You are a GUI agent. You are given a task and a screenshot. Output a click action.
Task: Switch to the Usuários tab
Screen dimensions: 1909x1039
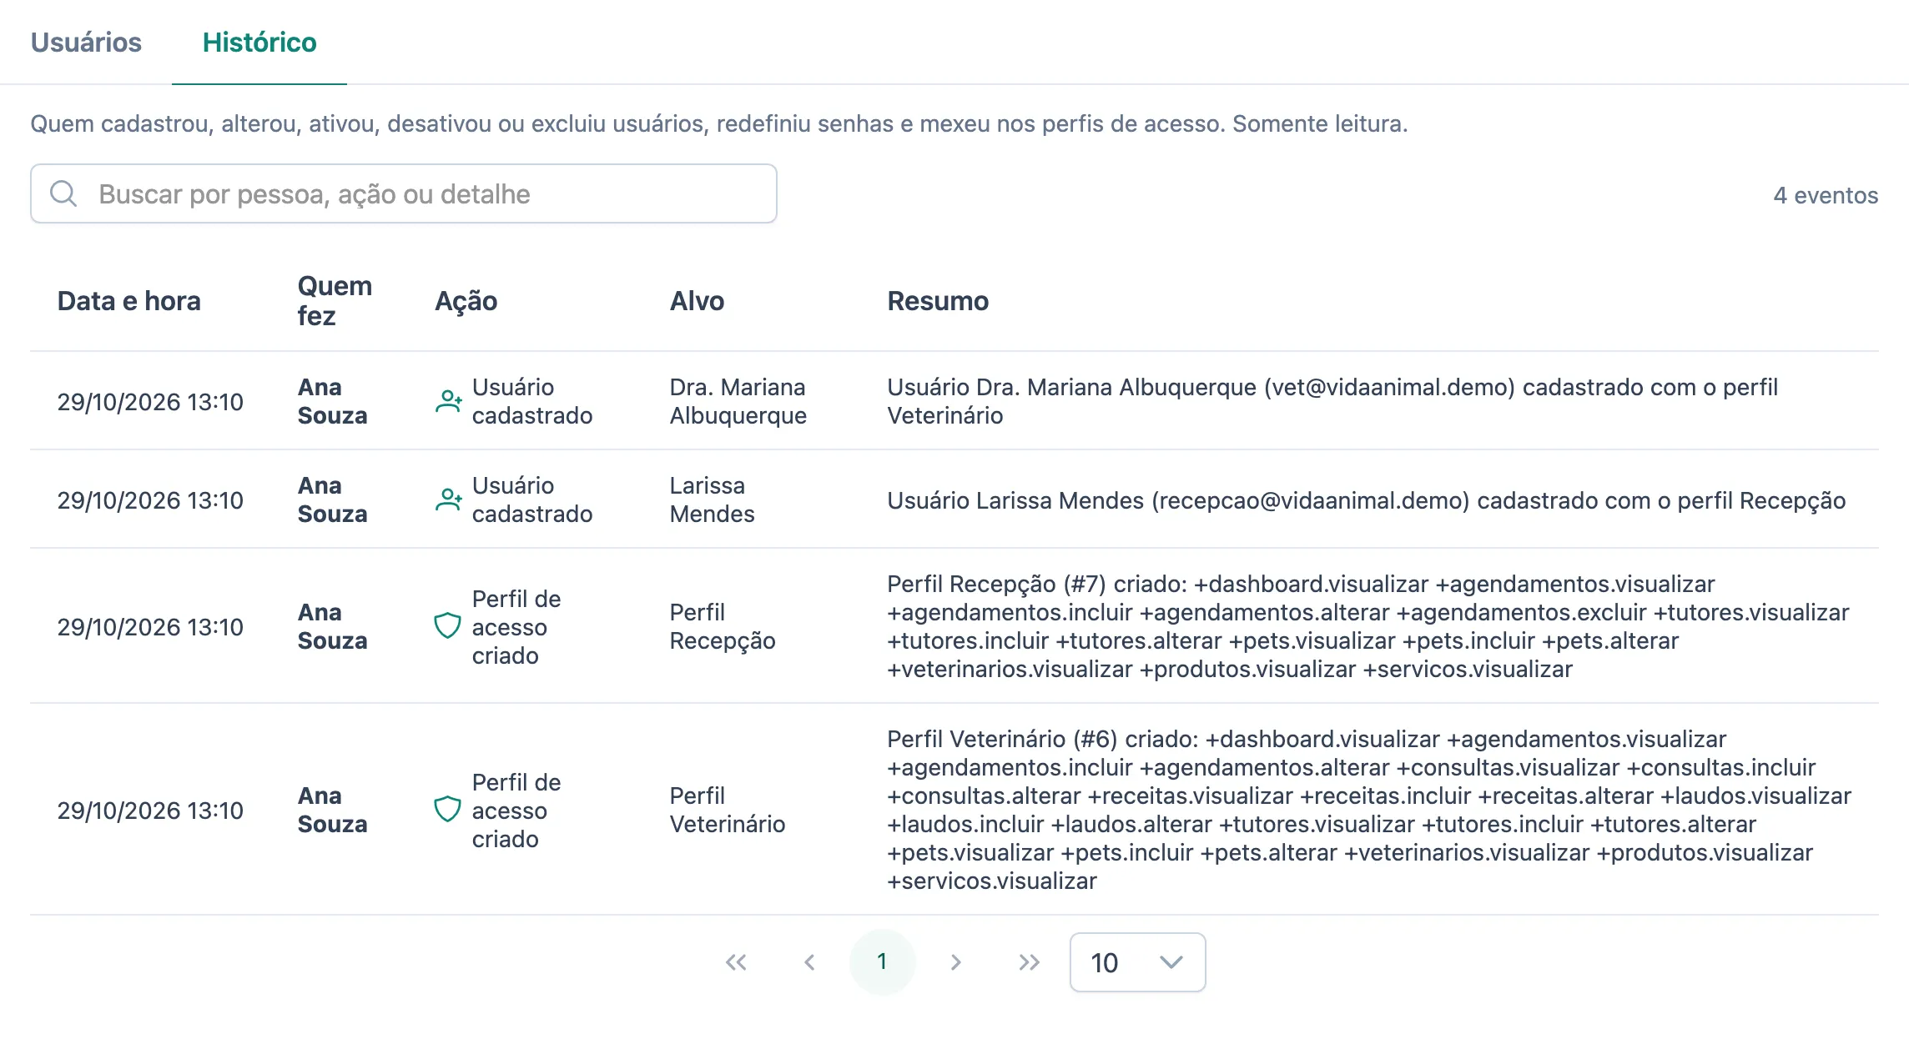point(86,42)
